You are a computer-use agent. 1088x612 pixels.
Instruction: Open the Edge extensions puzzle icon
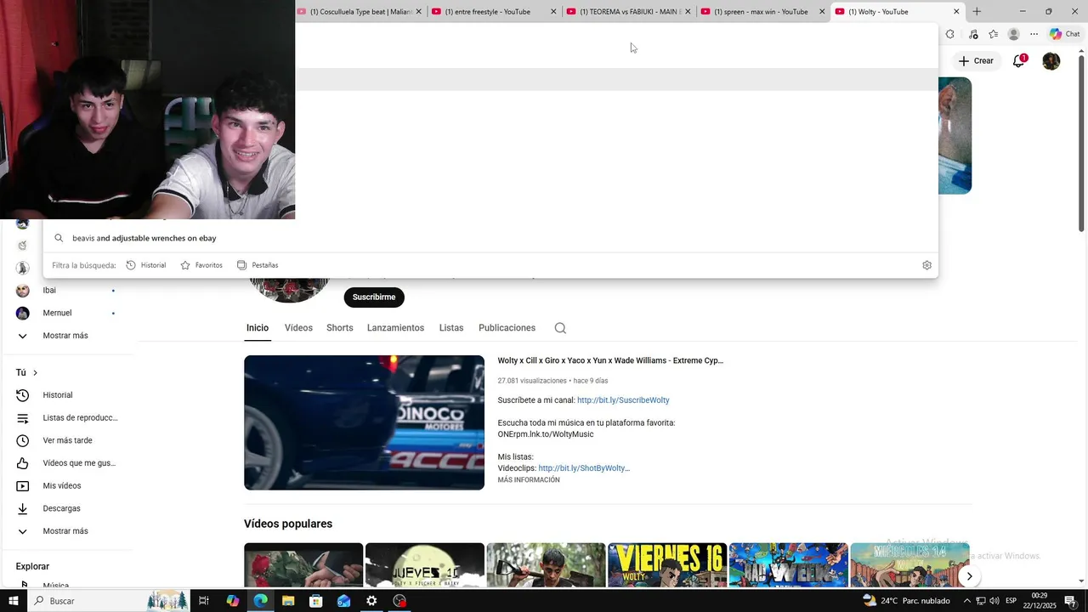(x=949, y=35)
